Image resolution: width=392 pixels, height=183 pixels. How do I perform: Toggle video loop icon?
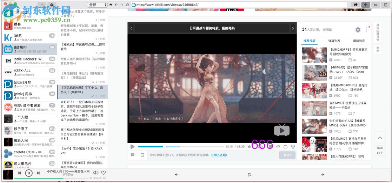click(x=278, y=147)
